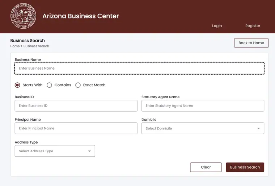Open the Register link
Screen dimensions: 275x186
coord(253,26)
